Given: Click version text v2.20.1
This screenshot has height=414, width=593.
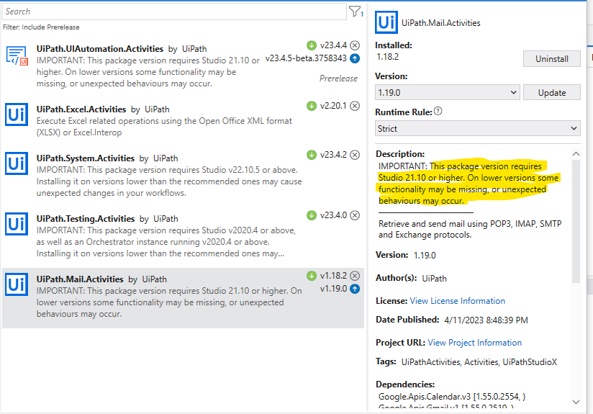Looking at the screenshot, I should point(333,106).
